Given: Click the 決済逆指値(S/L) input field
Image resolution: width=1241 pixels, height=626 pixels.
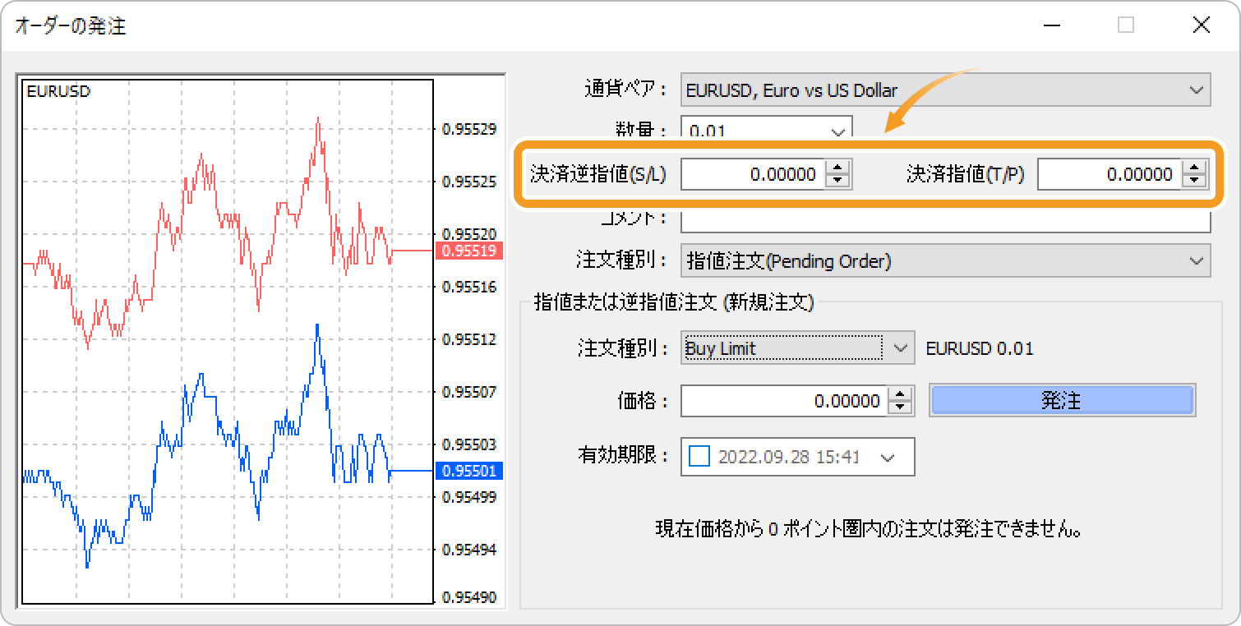Looking at the screenshot, I should click(752, 174).
